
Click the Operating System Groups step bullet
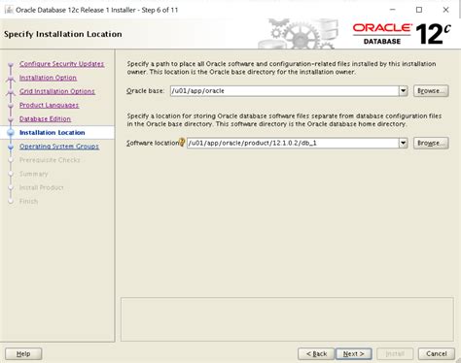pyautogui.click(x=11, y=147)
